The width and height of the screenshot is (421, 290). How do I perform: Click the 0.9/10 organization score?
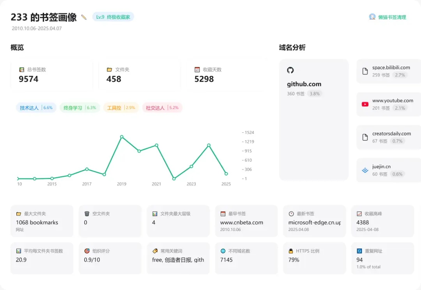[92, 260]
